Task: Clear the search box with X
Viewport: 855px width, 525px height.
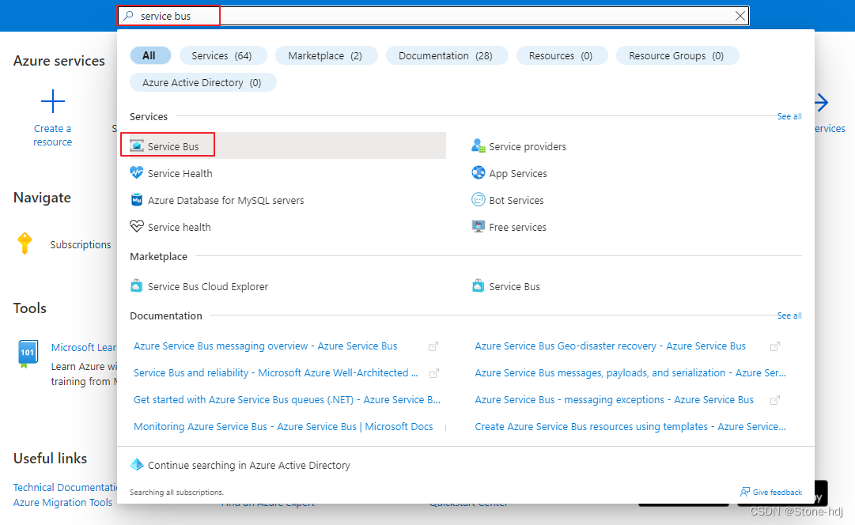Action: tap(740, 16)
